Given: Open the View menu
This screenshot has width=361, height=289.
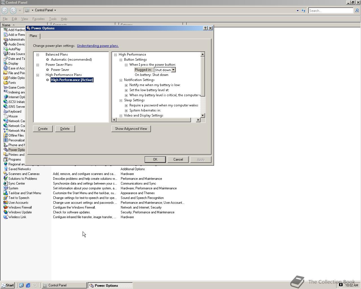Looking at the screenshot, I should click(x=25, y=19).
